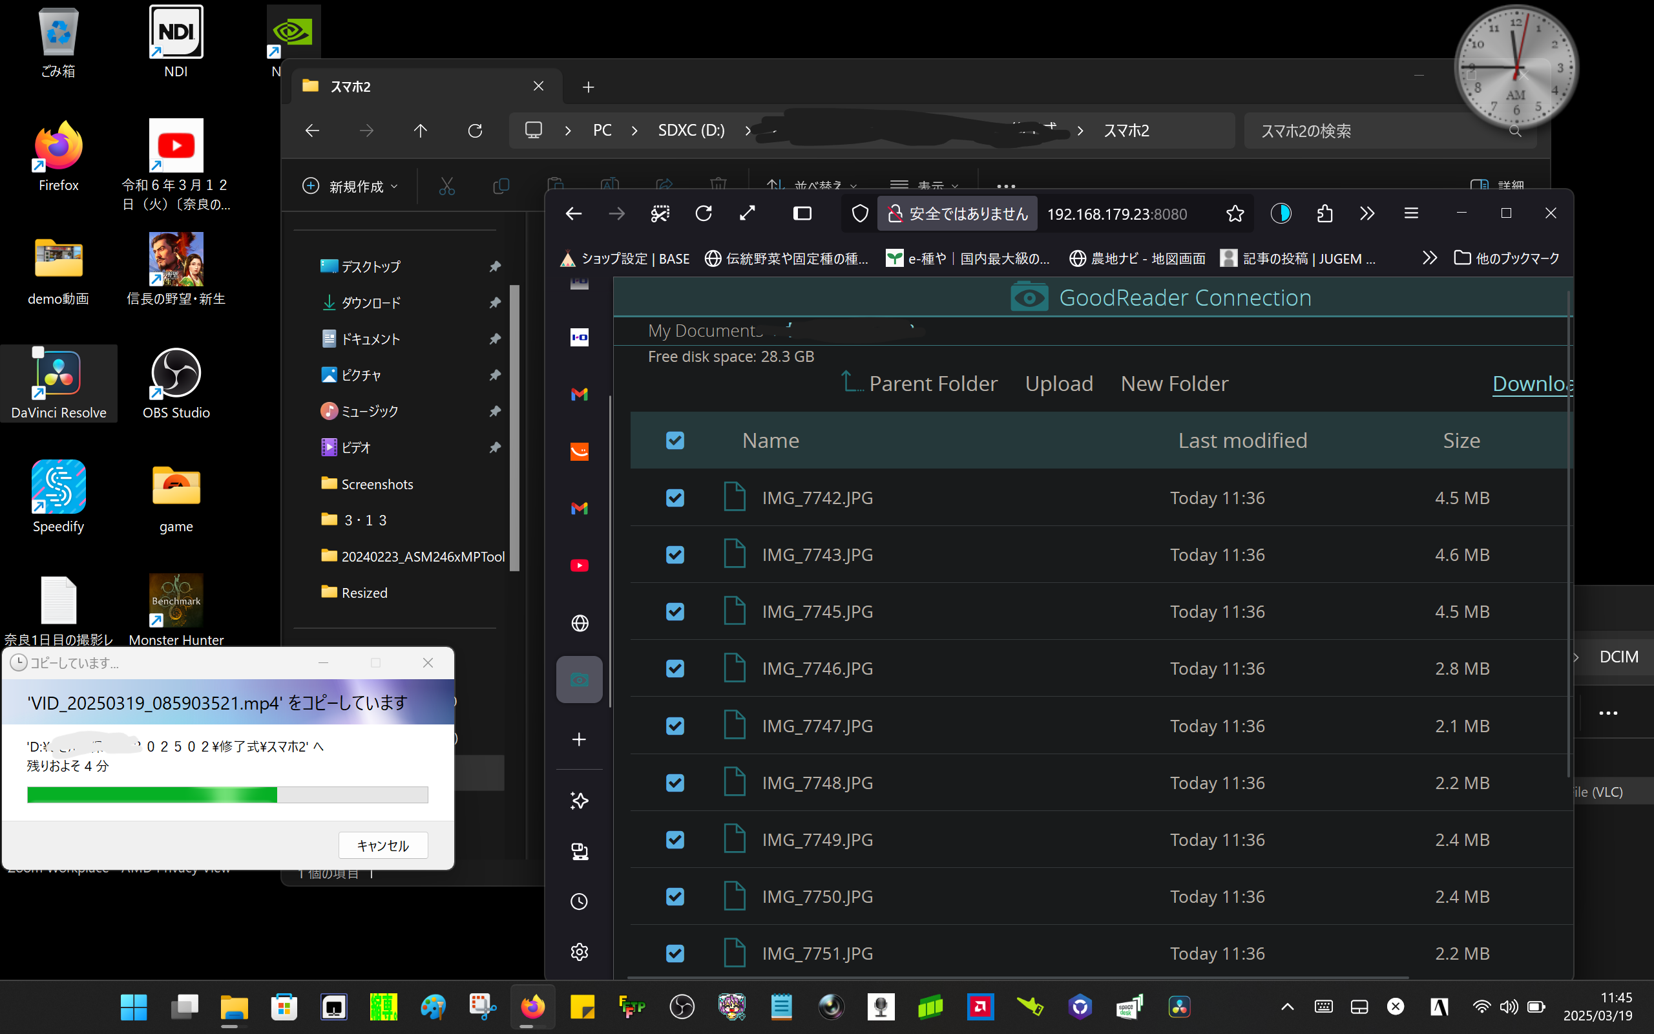The image size is (1654, 1034).
Task: Uncheck IMG_7742.JPG checkbox
Action: tap(675, 498)
